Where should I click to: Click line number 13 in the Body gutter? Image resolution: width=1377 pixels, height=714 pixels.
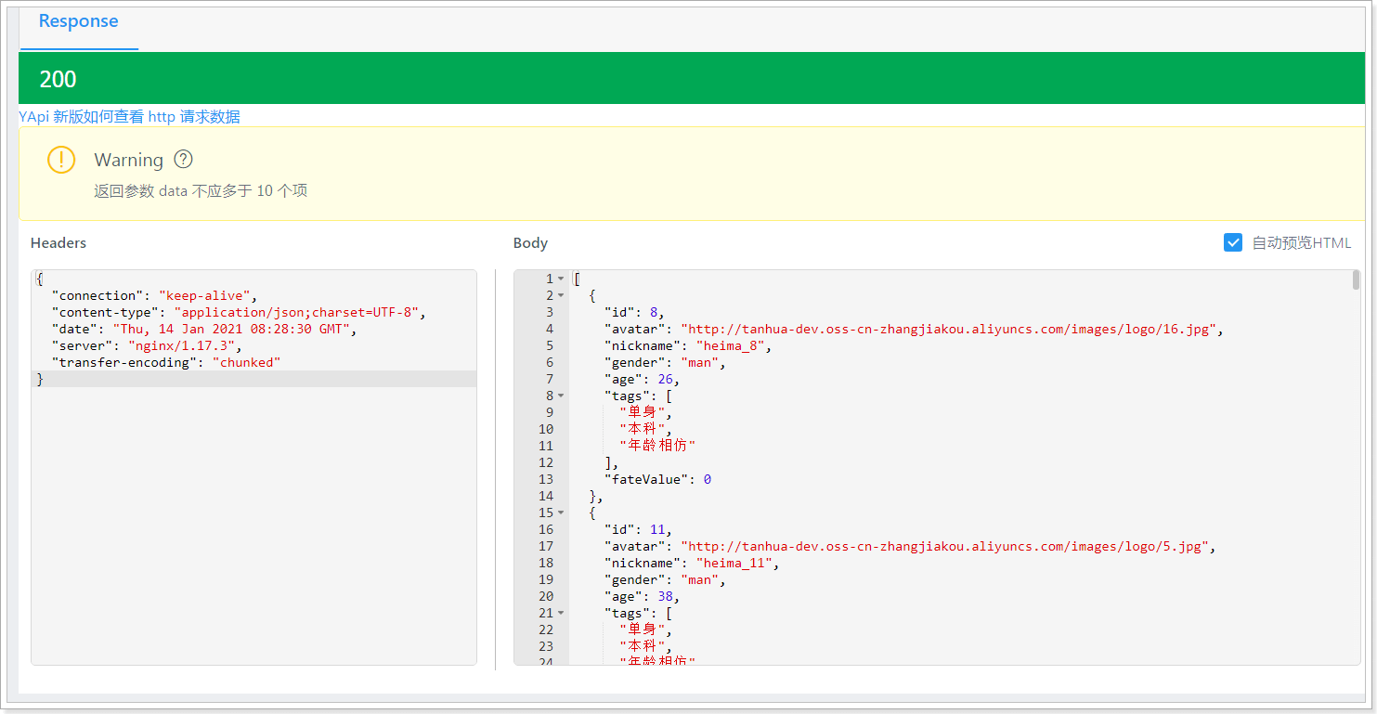546,479
